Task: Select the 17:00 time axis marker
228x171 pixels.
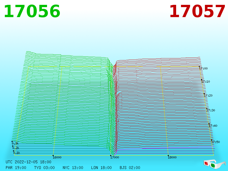Action: pyautogui.click(x=203, y=68)
